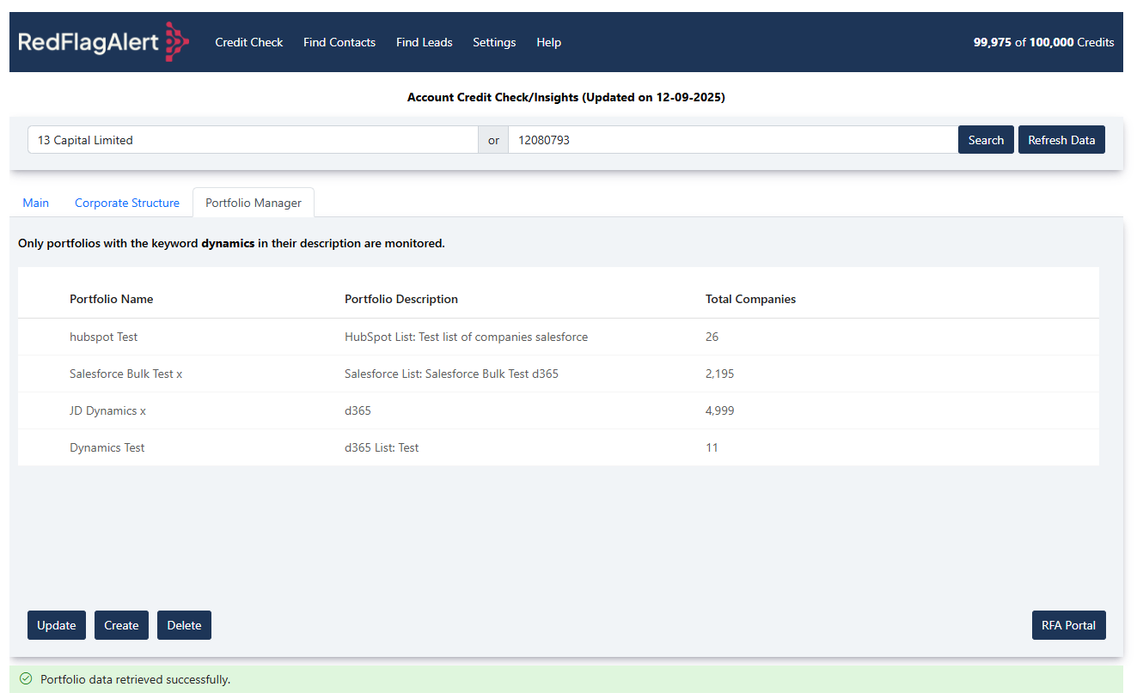
Task: Select the Salesforce Bulk Test x portfolio
Action: [558, 374]
